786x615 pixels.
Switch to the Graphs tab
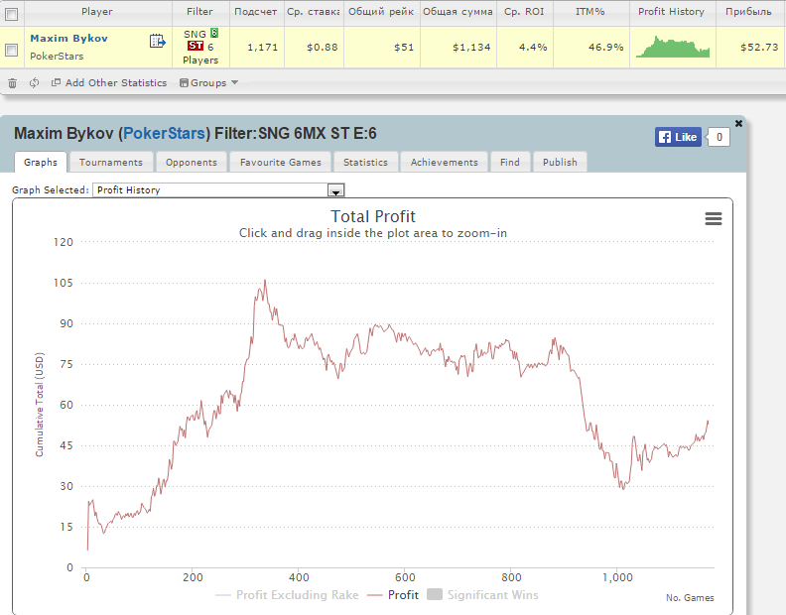41,162
